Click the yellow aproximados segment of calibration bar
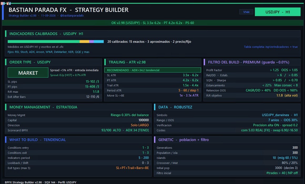 (84, 42)
